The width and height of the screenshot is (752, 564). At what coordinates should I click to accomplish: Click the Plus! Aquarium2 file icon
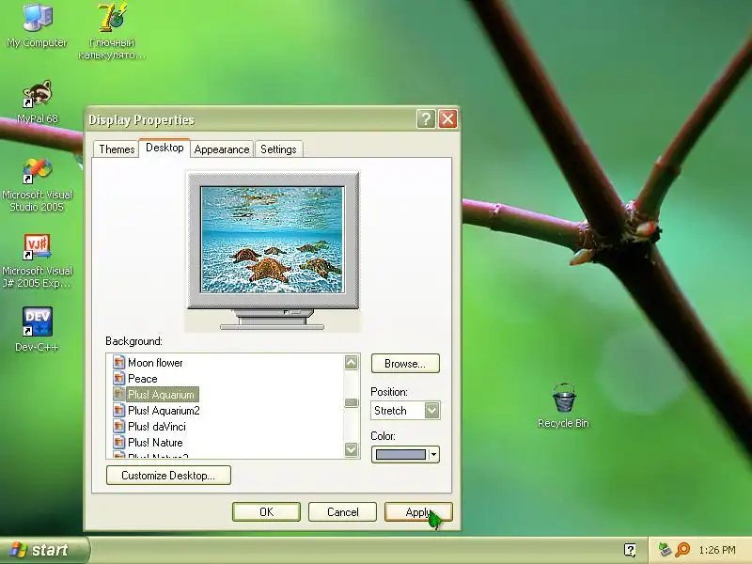click(x=118, y=410)
